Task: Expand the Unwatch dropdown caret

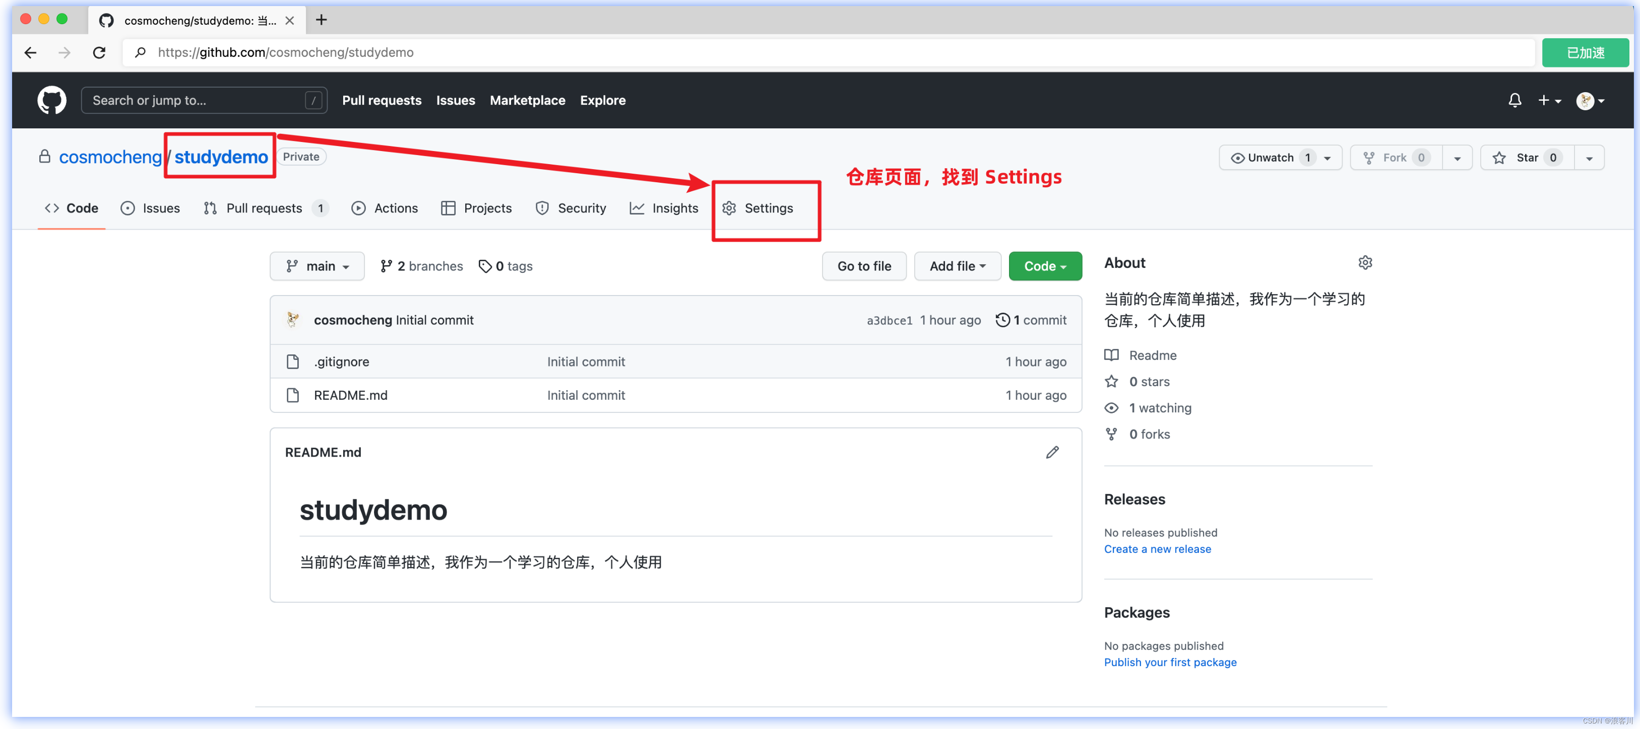Action: 1328,158
